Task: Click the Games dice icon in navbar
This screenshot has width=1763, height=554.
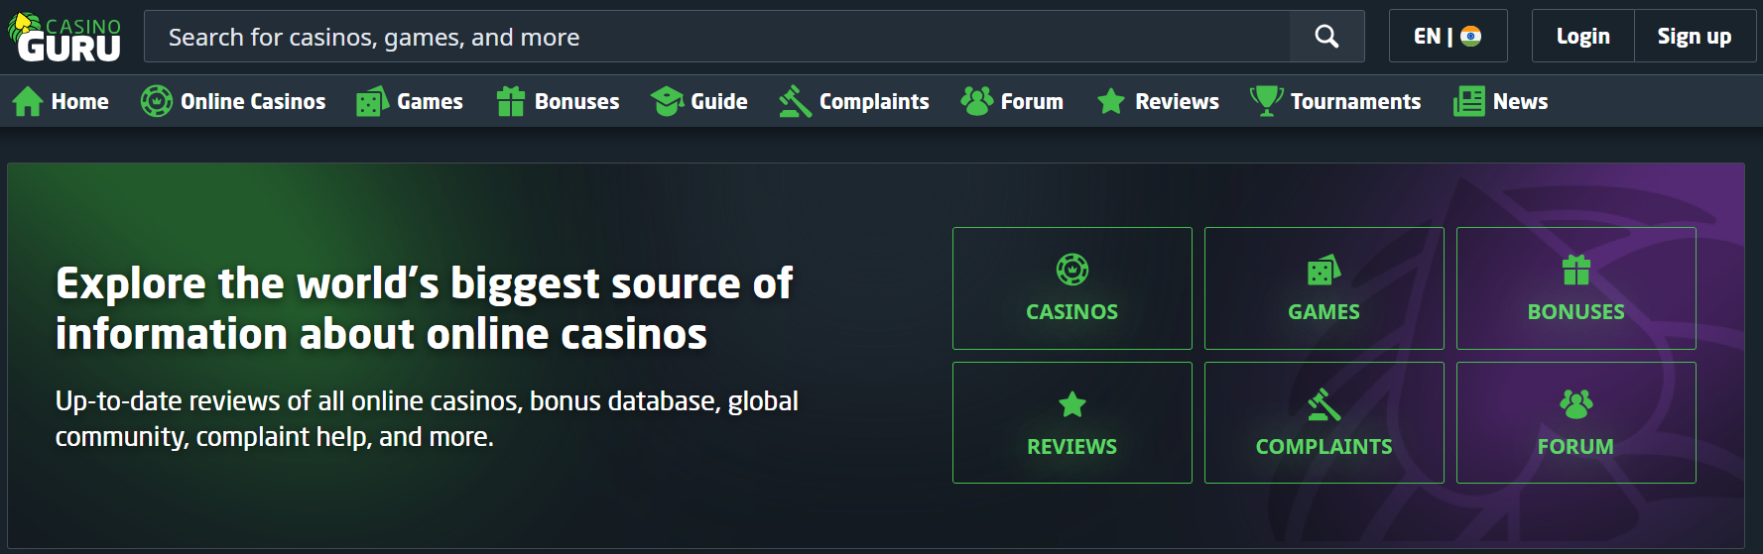Action: coord(372,101)
